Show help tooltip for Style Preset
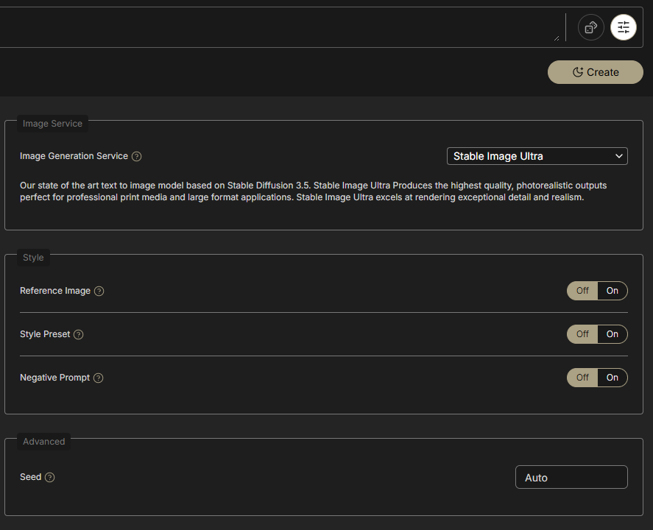The height and width of the screenshot is (530, 653). tap(79, 334)
